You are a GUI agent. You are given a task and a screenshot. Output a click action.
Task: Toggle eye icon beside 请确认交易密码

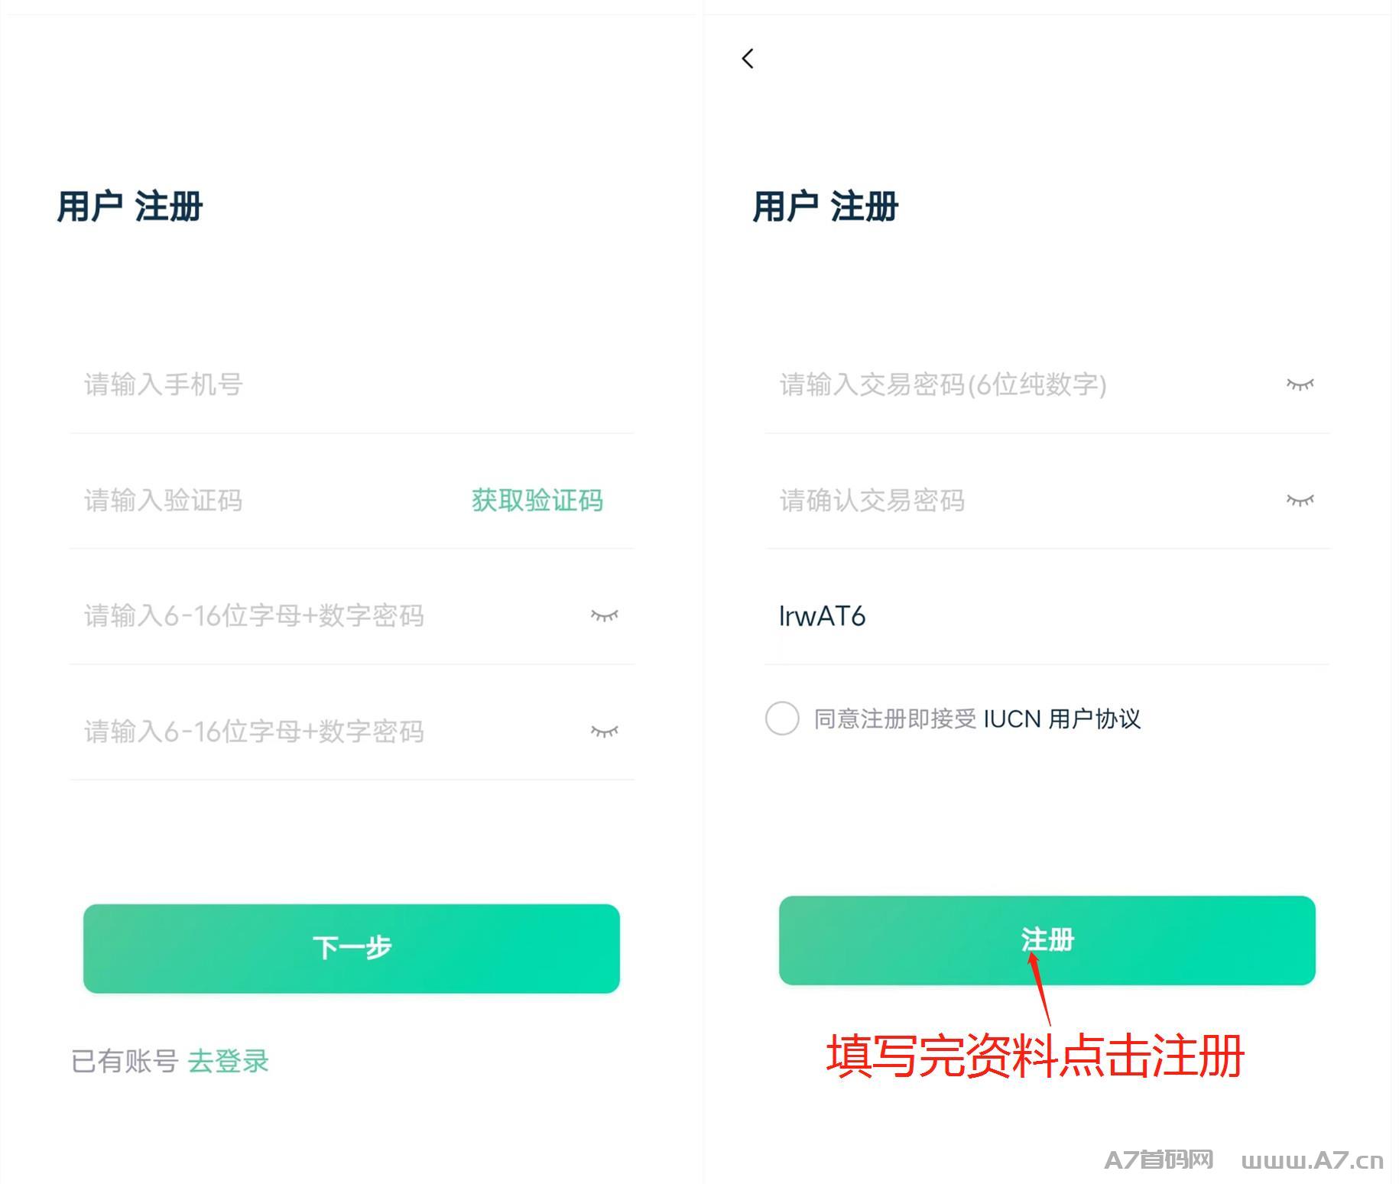click(1300, 501)
